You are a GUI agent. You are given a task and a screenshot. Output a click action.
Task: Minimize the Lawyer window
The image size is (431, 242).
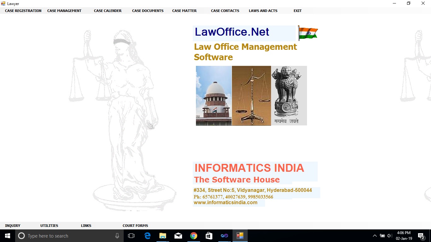point(394,3)
